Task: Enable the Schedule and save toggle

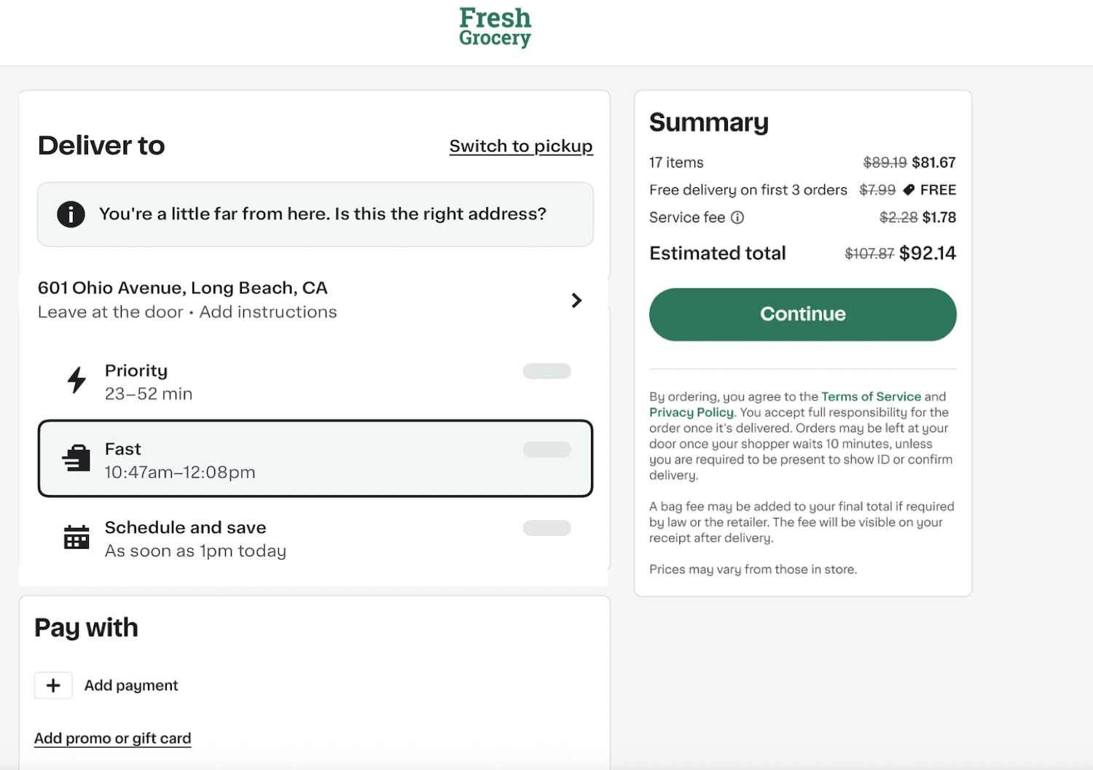Action: [x=546, y=528]
